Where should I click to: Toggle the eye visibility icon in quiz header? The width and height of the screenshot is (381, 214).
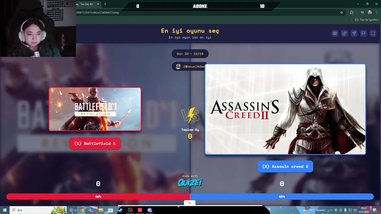pyautogui.click(x=335, y=33)
